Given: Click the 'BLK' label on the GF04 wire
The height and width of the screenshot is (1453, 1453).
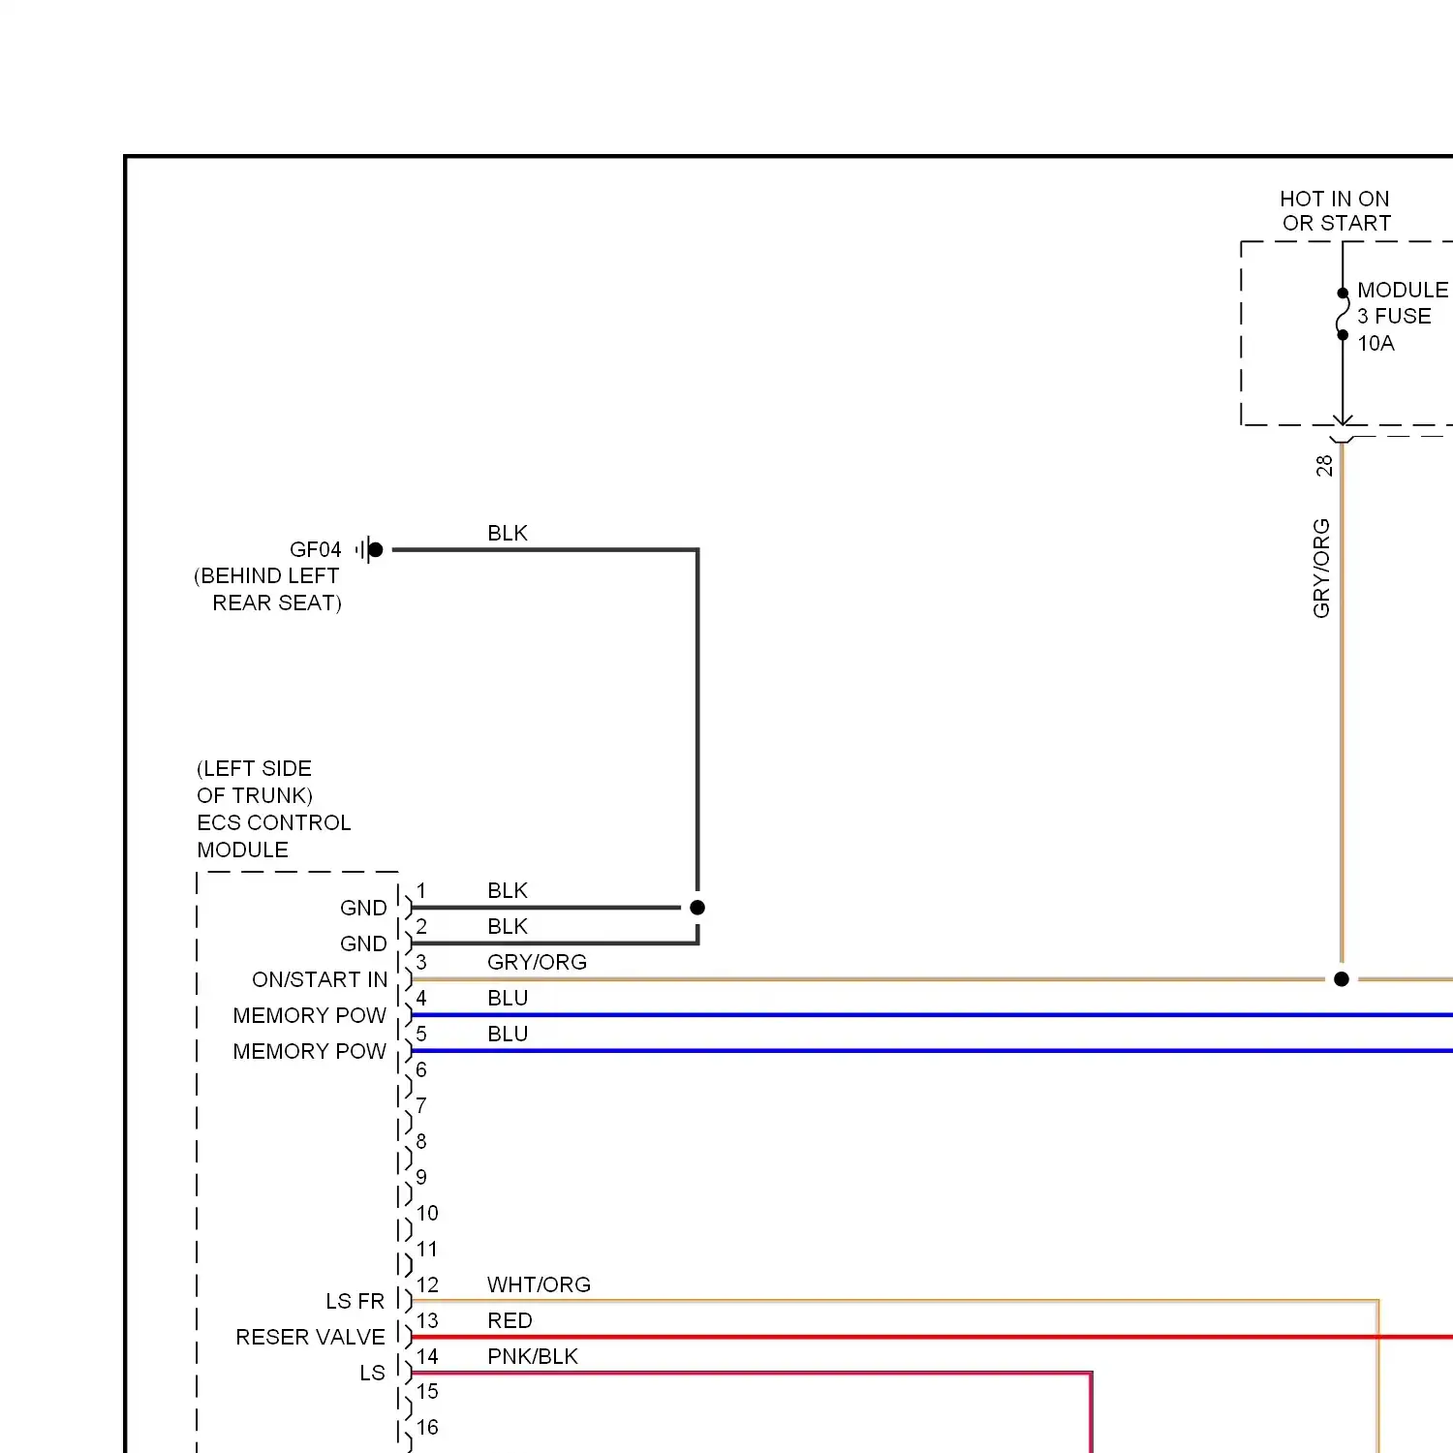Looking at the screenshot, I should tap(508, 533).
